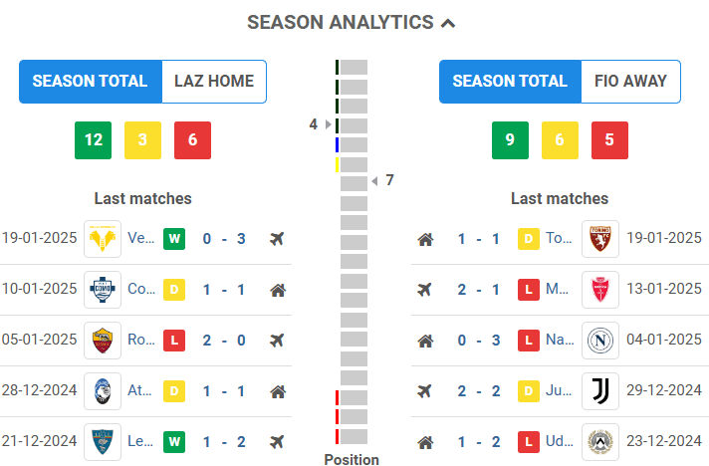Click the position 4 marker arrow

[330, 124]
